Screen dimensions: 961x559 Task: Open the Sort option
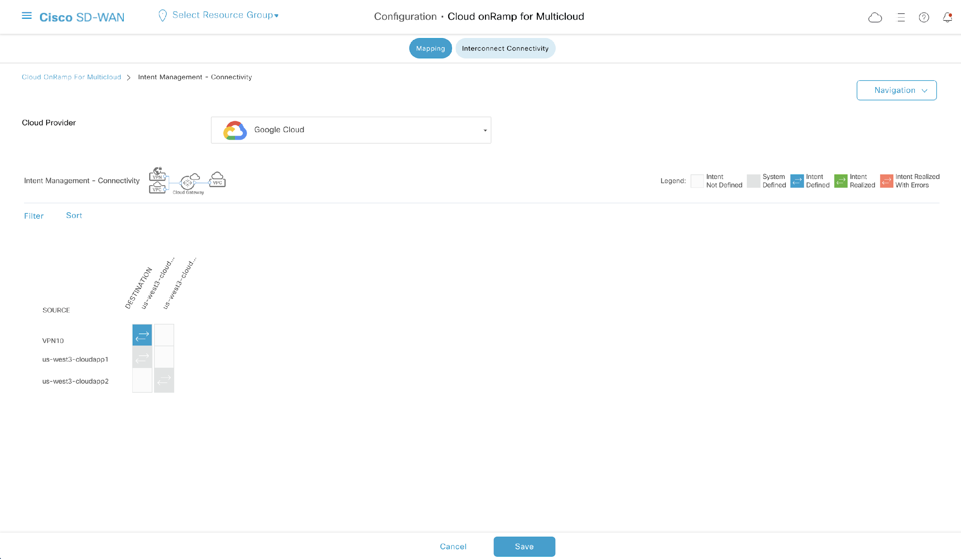point(74,216)
